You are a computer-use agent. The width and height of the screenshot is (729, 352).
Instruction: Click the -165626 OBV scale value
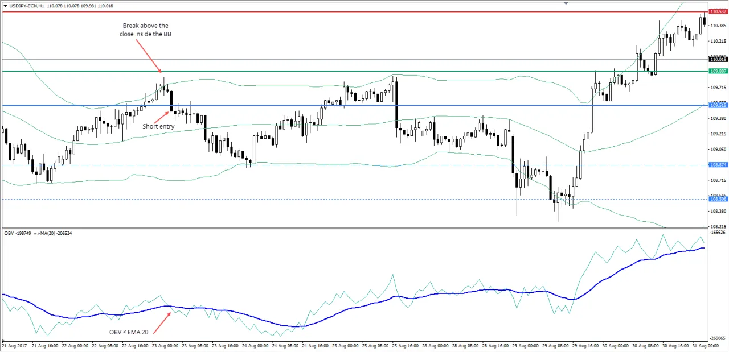[x=718, y=233]
